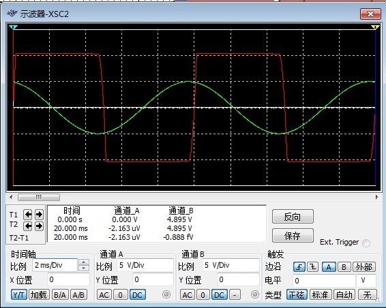The image size is (386, 308).
Task: Move cursor T2 left with arrow
Action: (x=28, y=226)
